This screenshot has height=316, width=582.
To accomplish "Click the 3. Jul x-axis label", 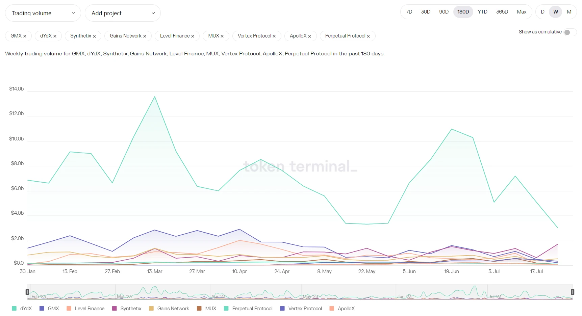I will [494, 271].
